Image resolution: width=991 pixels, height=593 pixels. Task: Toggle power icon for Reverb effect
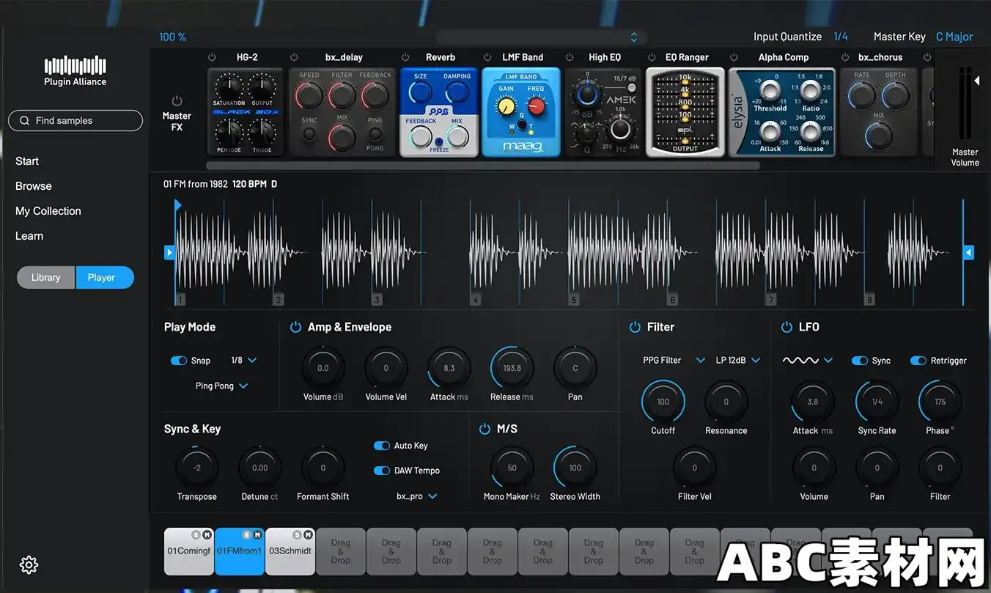[405, 57]
